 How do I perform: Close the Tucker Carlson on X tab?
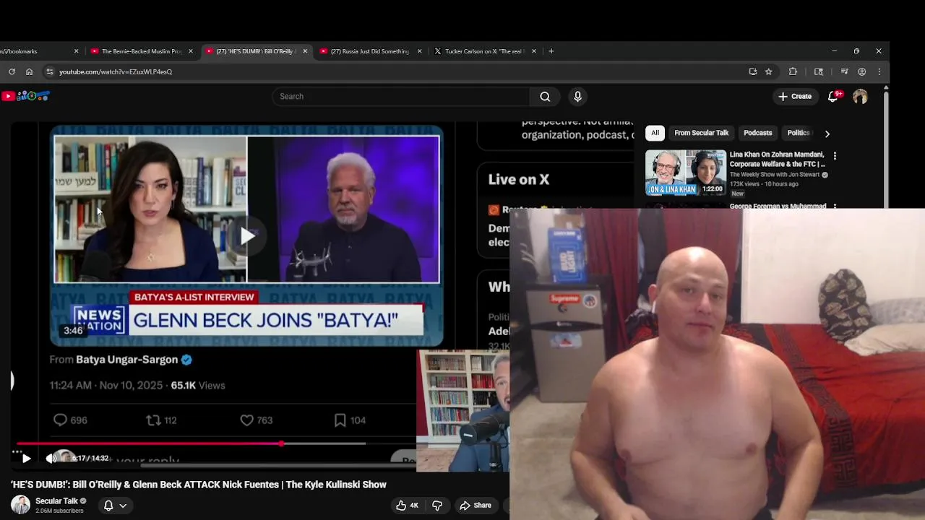pyautogui.click(x=534, y=51)
